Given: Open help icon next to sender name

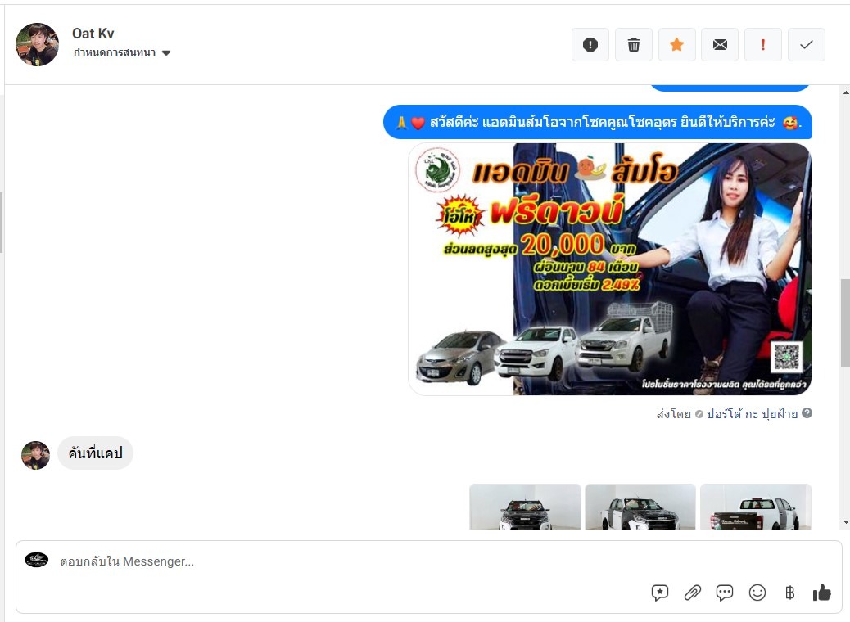Looking at the screenshot, I should click(x=807, y=413).
